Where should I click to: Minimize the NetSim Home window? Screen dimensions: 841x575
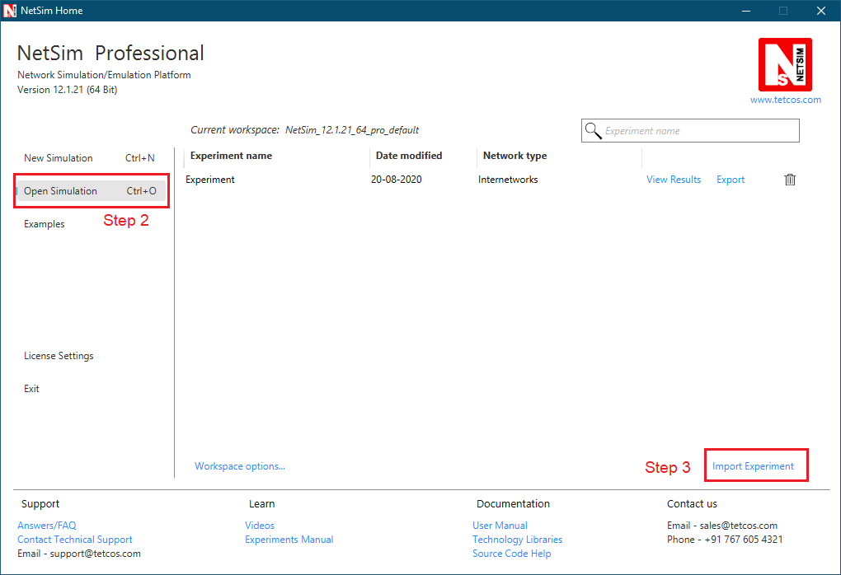coord(746,11)
